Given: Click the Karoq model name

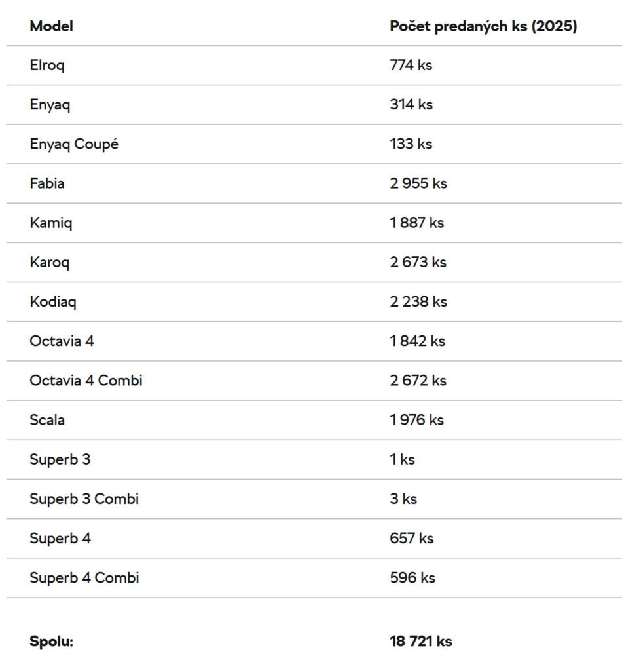Looking at the screenshot, I should click(50, 262).
